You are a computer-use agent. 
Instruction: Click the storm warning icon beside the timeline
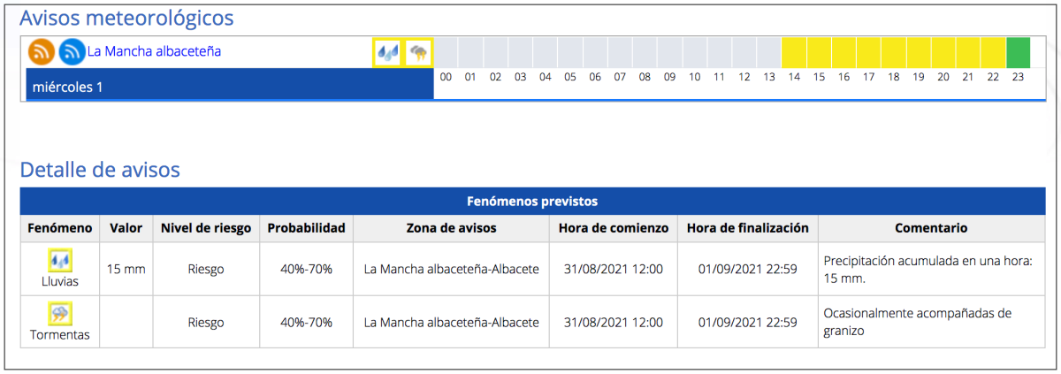[418, 52]
